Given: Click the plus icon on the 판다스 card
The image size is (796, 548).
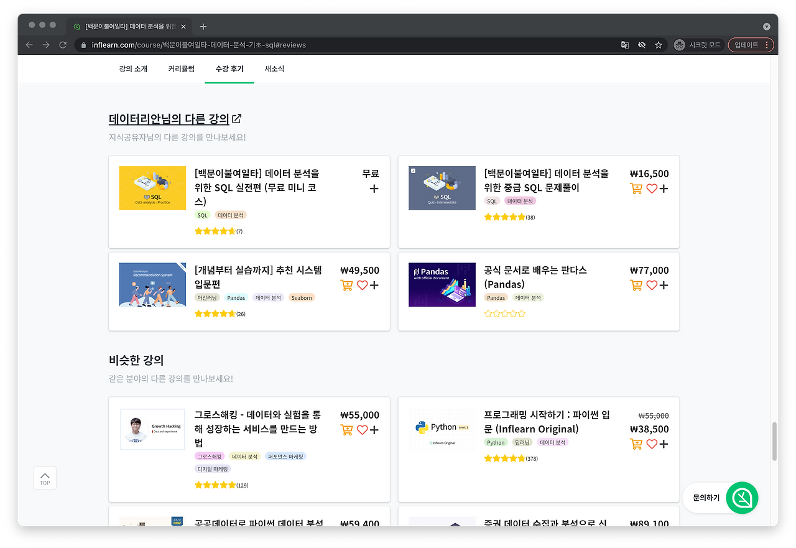Looking at the screenshot, I should pyautogui.click(x=664, y=285).
